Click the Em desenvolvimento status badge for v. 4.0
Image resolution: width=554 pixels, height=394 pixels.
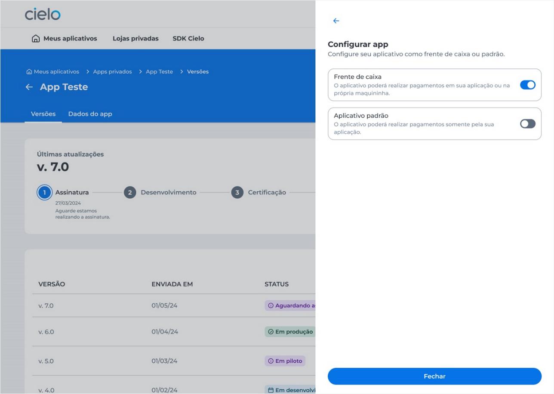pyautogui.click(x=290, y=390)
